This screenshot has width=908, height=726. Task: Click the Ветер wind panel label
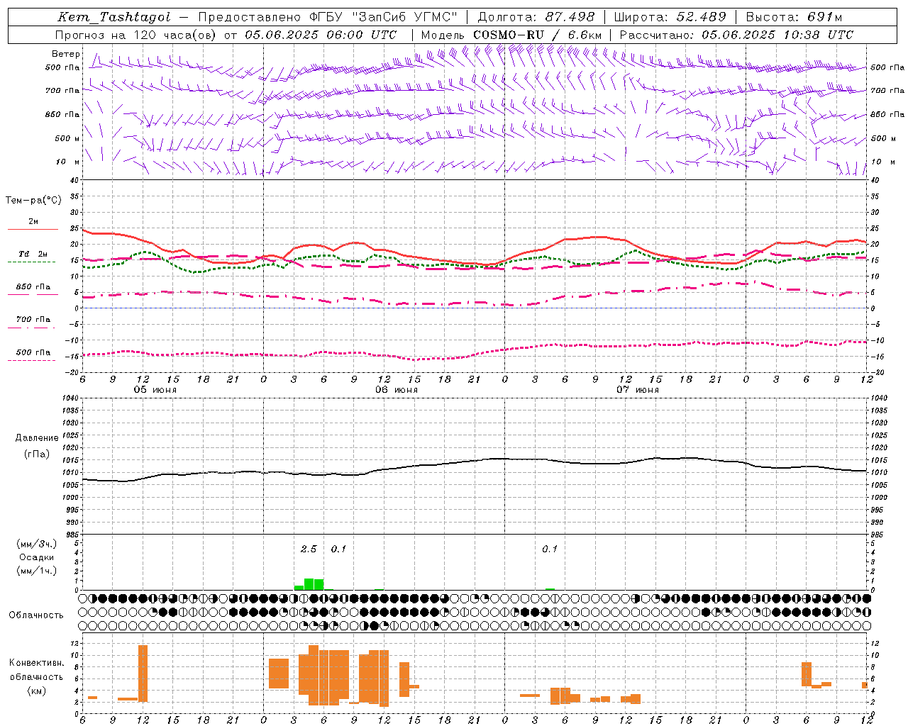(x=66, y=54)
